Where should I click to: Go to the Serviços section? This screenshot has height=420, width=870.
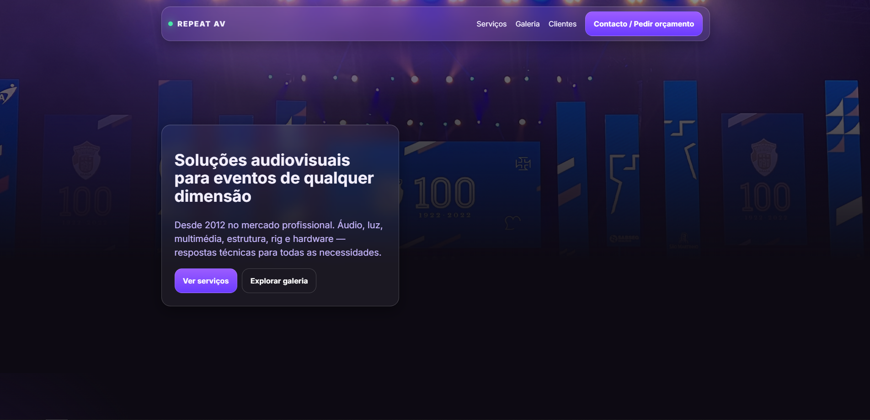[491, 24]
